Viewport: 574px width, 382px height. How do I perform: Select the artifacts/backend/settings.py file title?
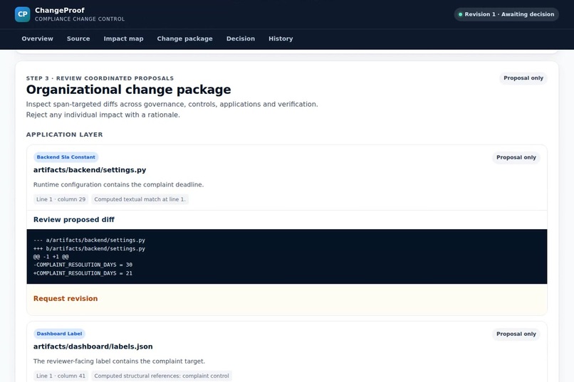pyautogui.click(x=90, y=170)
